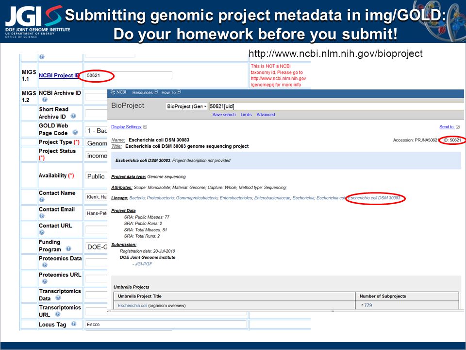Screen dimensions: 466x350
Task: Open help icon under Contact Email
Action: [42, 216]
